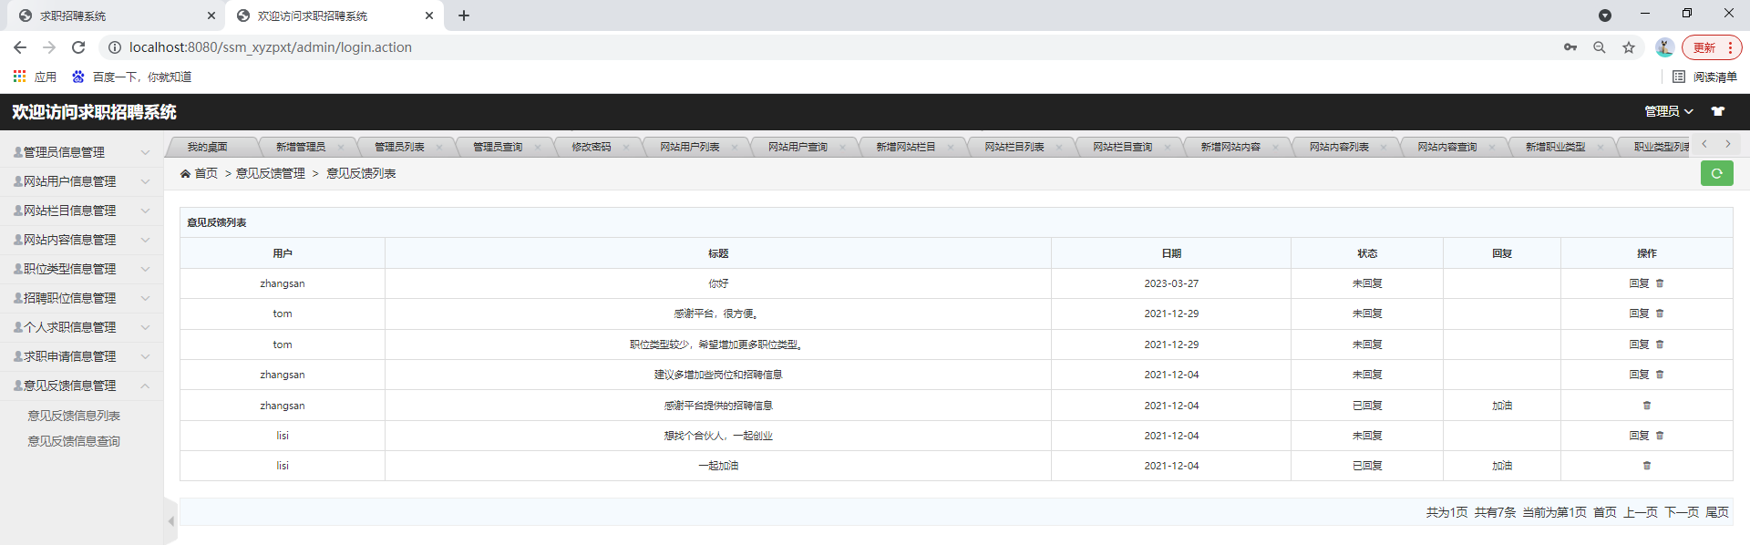The width and height of the screenshot is (1750, 545).
Task: Select the 2023-03-27 date cell
Action: click(x=1171, y=283)
